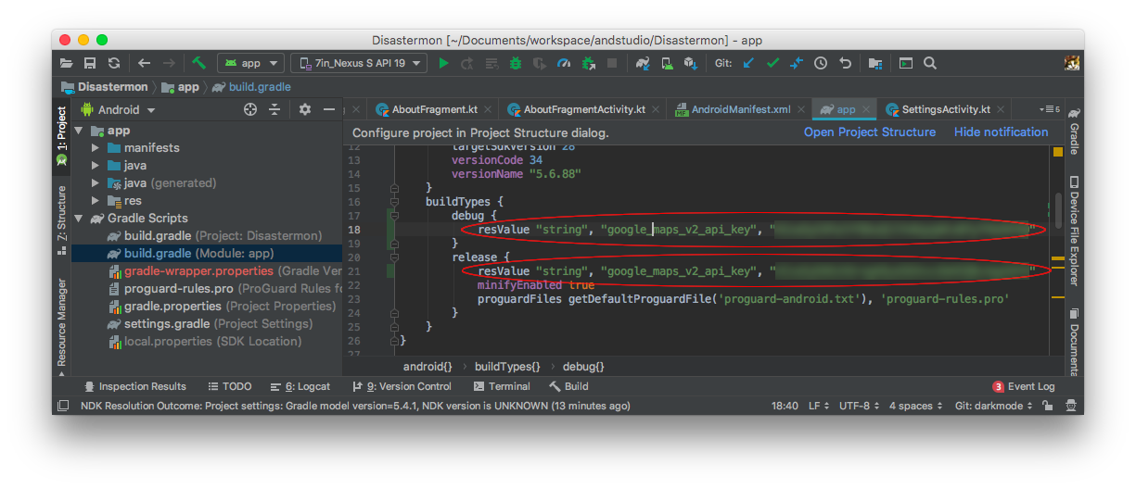Viewport: 1136px width, 489px height.
Task: Toggle the Device File Explorer side panel
Action: [x=1074, y=232]
